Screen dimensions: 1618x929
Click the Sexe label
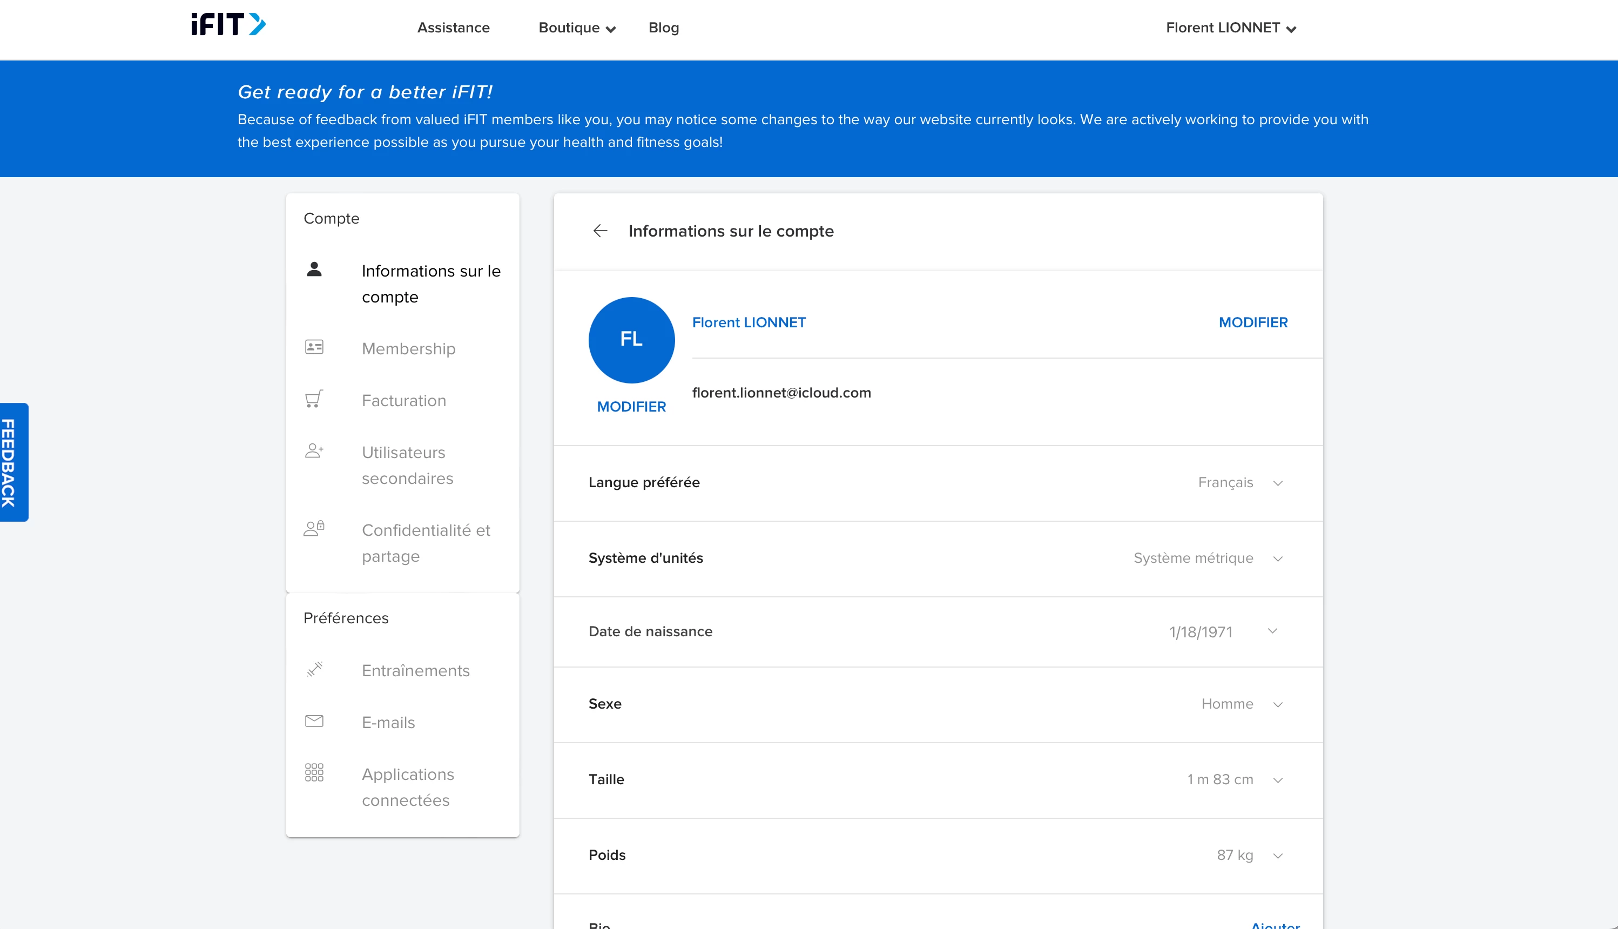605,704
